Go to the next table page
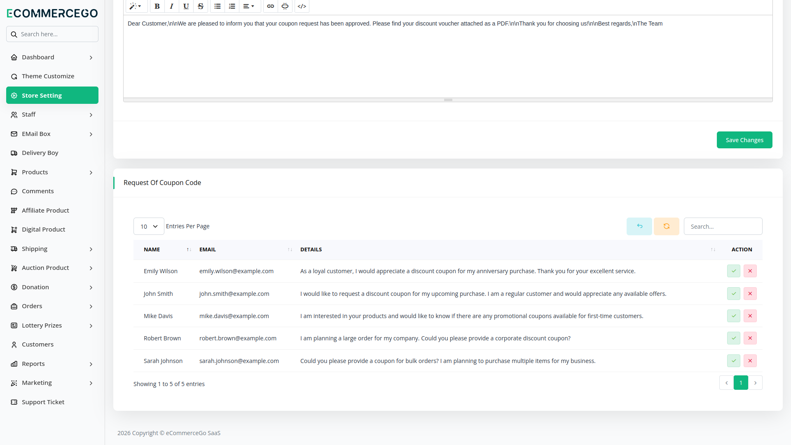This screenshot has width=791, height=445. (x=755, y=383)
